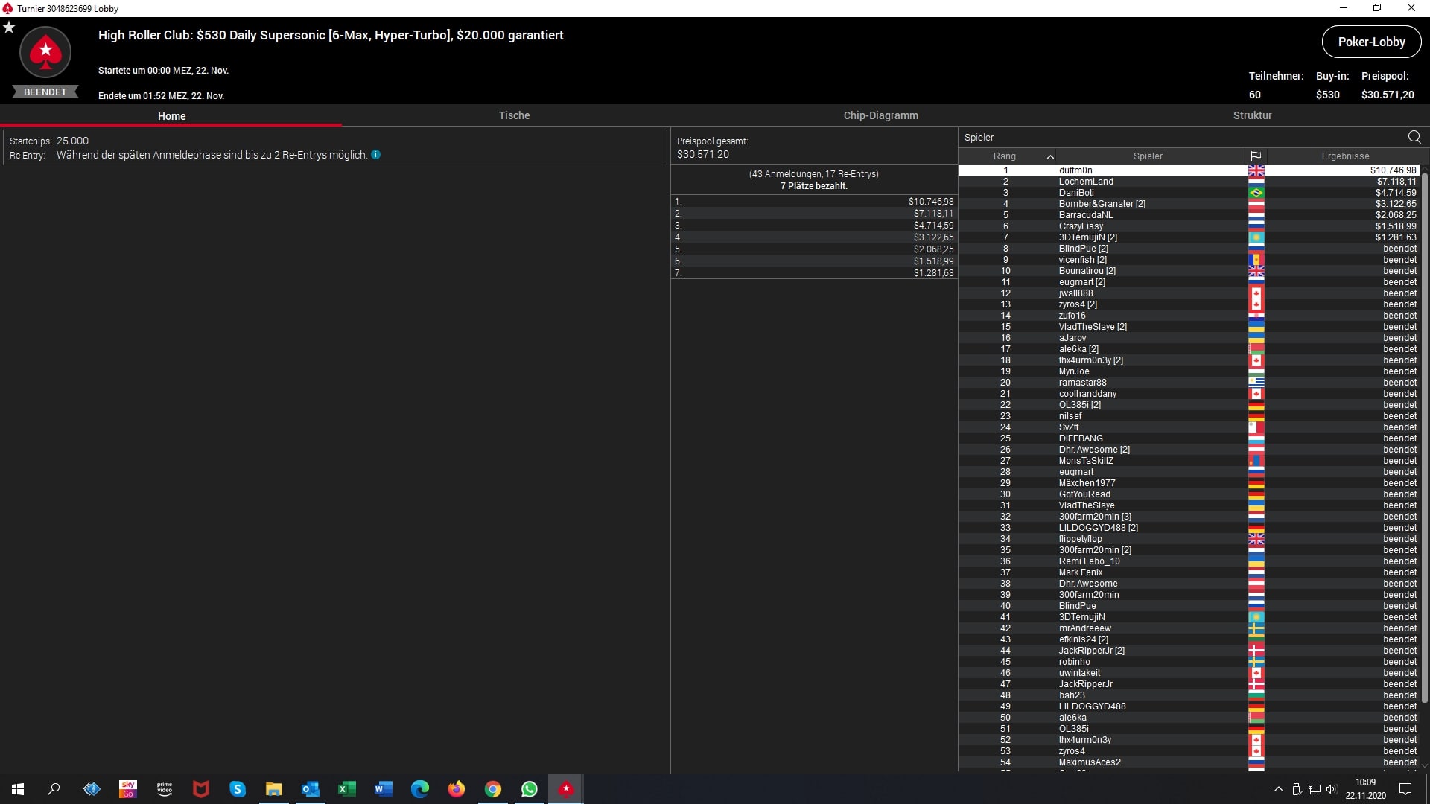Click the flag column header icon
1430x804 pixels.
point(1256,156)
